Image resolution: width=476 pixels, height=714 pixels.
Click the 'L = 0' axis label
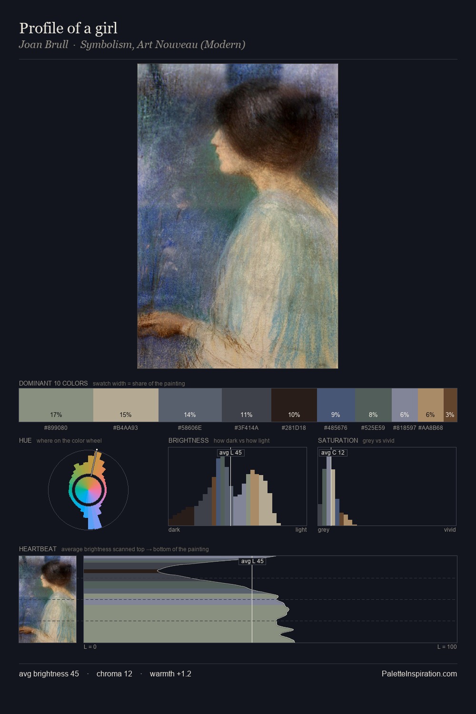[x=90, y=647]
